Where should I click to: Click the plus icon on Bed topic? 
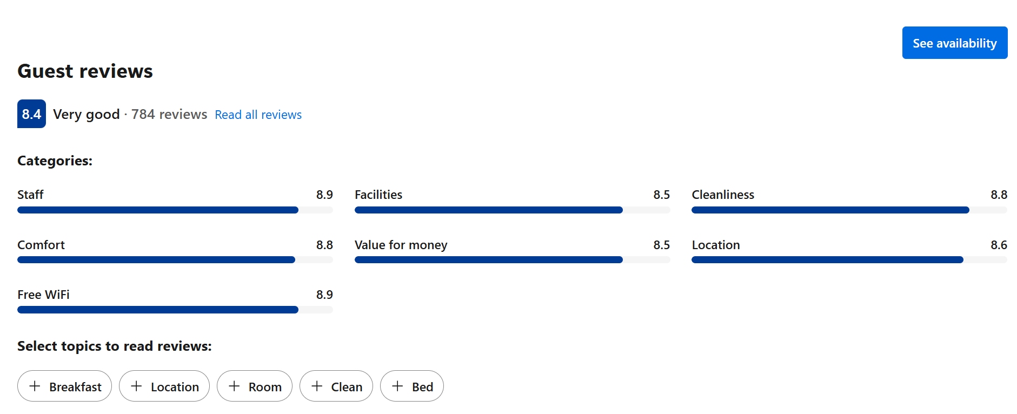tap(397, 386)
